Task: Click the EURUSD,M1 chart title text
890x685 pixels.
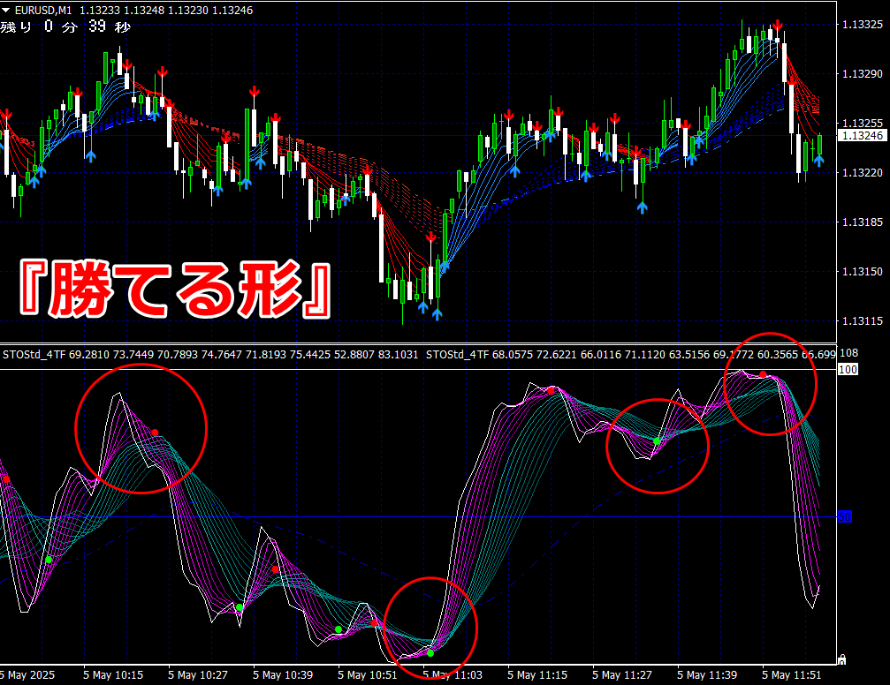Action: pos(43,11)
